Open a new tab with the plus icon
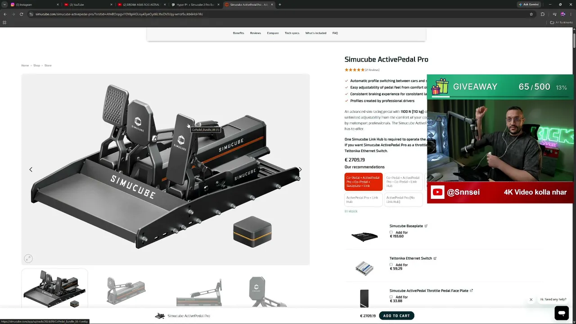The height and width of the screenshot is (324, 576). click(x=280, y=4)
